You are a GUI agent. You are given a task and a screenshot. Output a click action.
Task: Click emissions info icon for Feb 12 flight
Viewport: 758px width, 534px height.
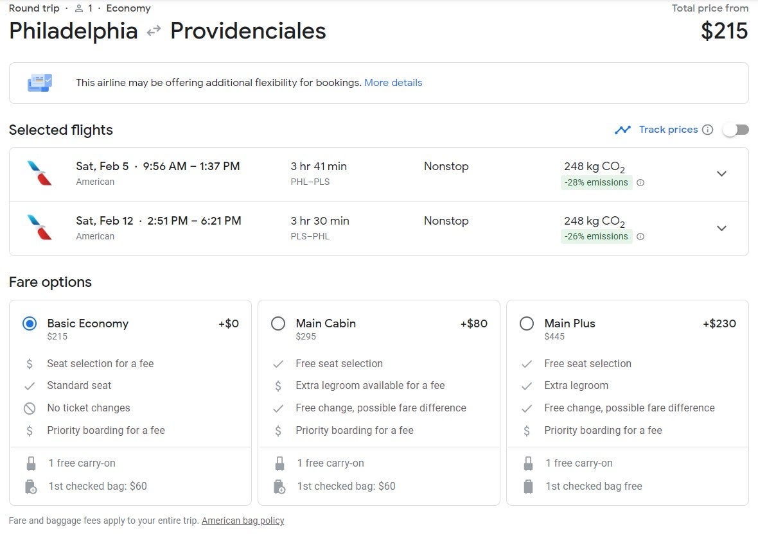[640, 237]
